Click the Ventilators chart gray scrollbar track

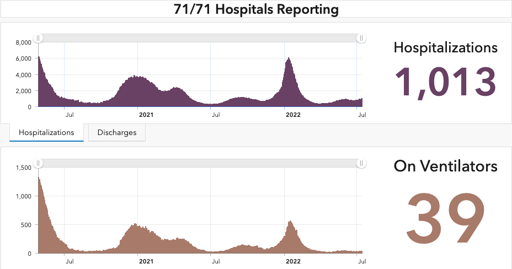coord(199,163)
